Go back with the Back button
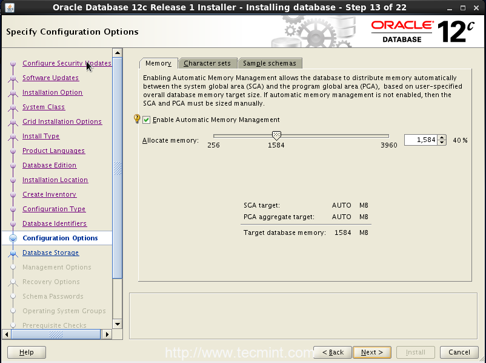 [x=333, y=352]
